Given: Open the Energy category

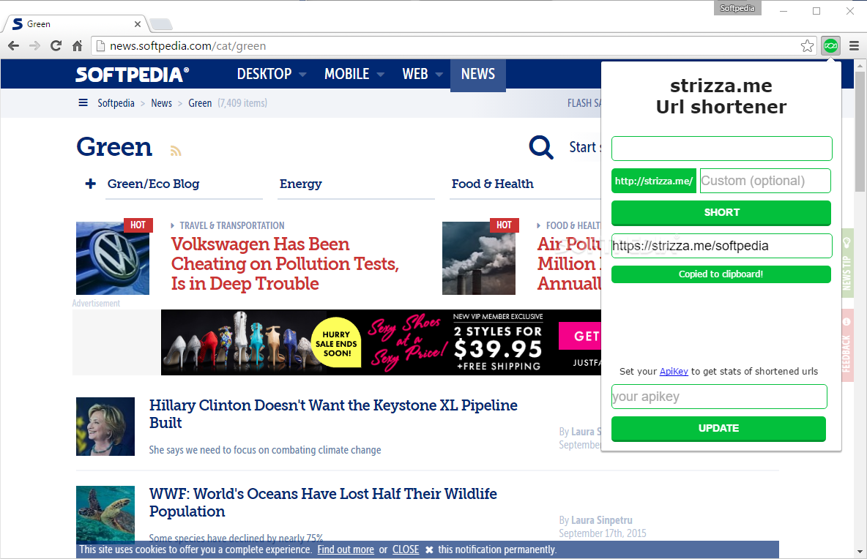Looking at the screenshot, I should click(x=301, y=184).
